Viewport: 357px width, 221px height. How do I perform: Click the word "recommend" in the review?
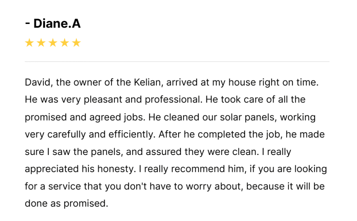190,169
